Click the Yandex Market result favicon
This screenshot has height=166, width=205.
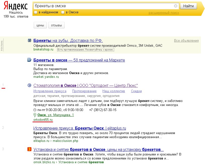pos(29,60)
